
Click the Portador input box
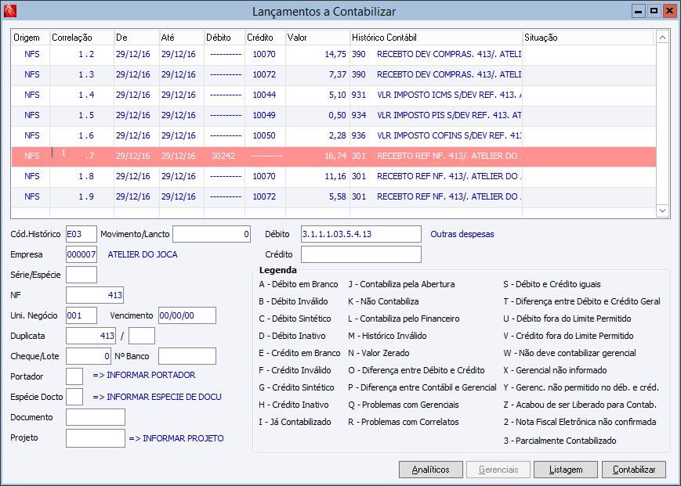74,376
